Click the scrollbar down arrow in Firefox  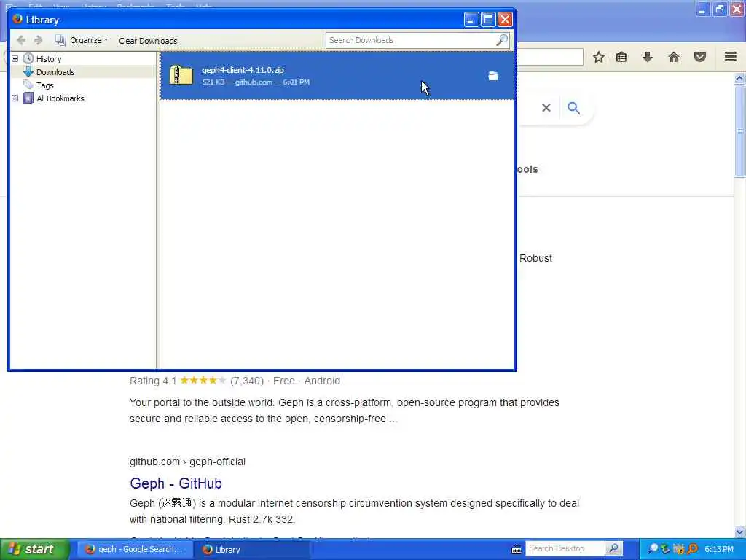click(x=740, y=532)
